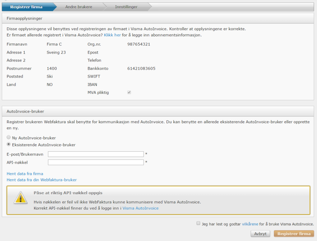The image size is (317, 241).
Task: Click the 'SWIFT' field label
Action: 94,77
